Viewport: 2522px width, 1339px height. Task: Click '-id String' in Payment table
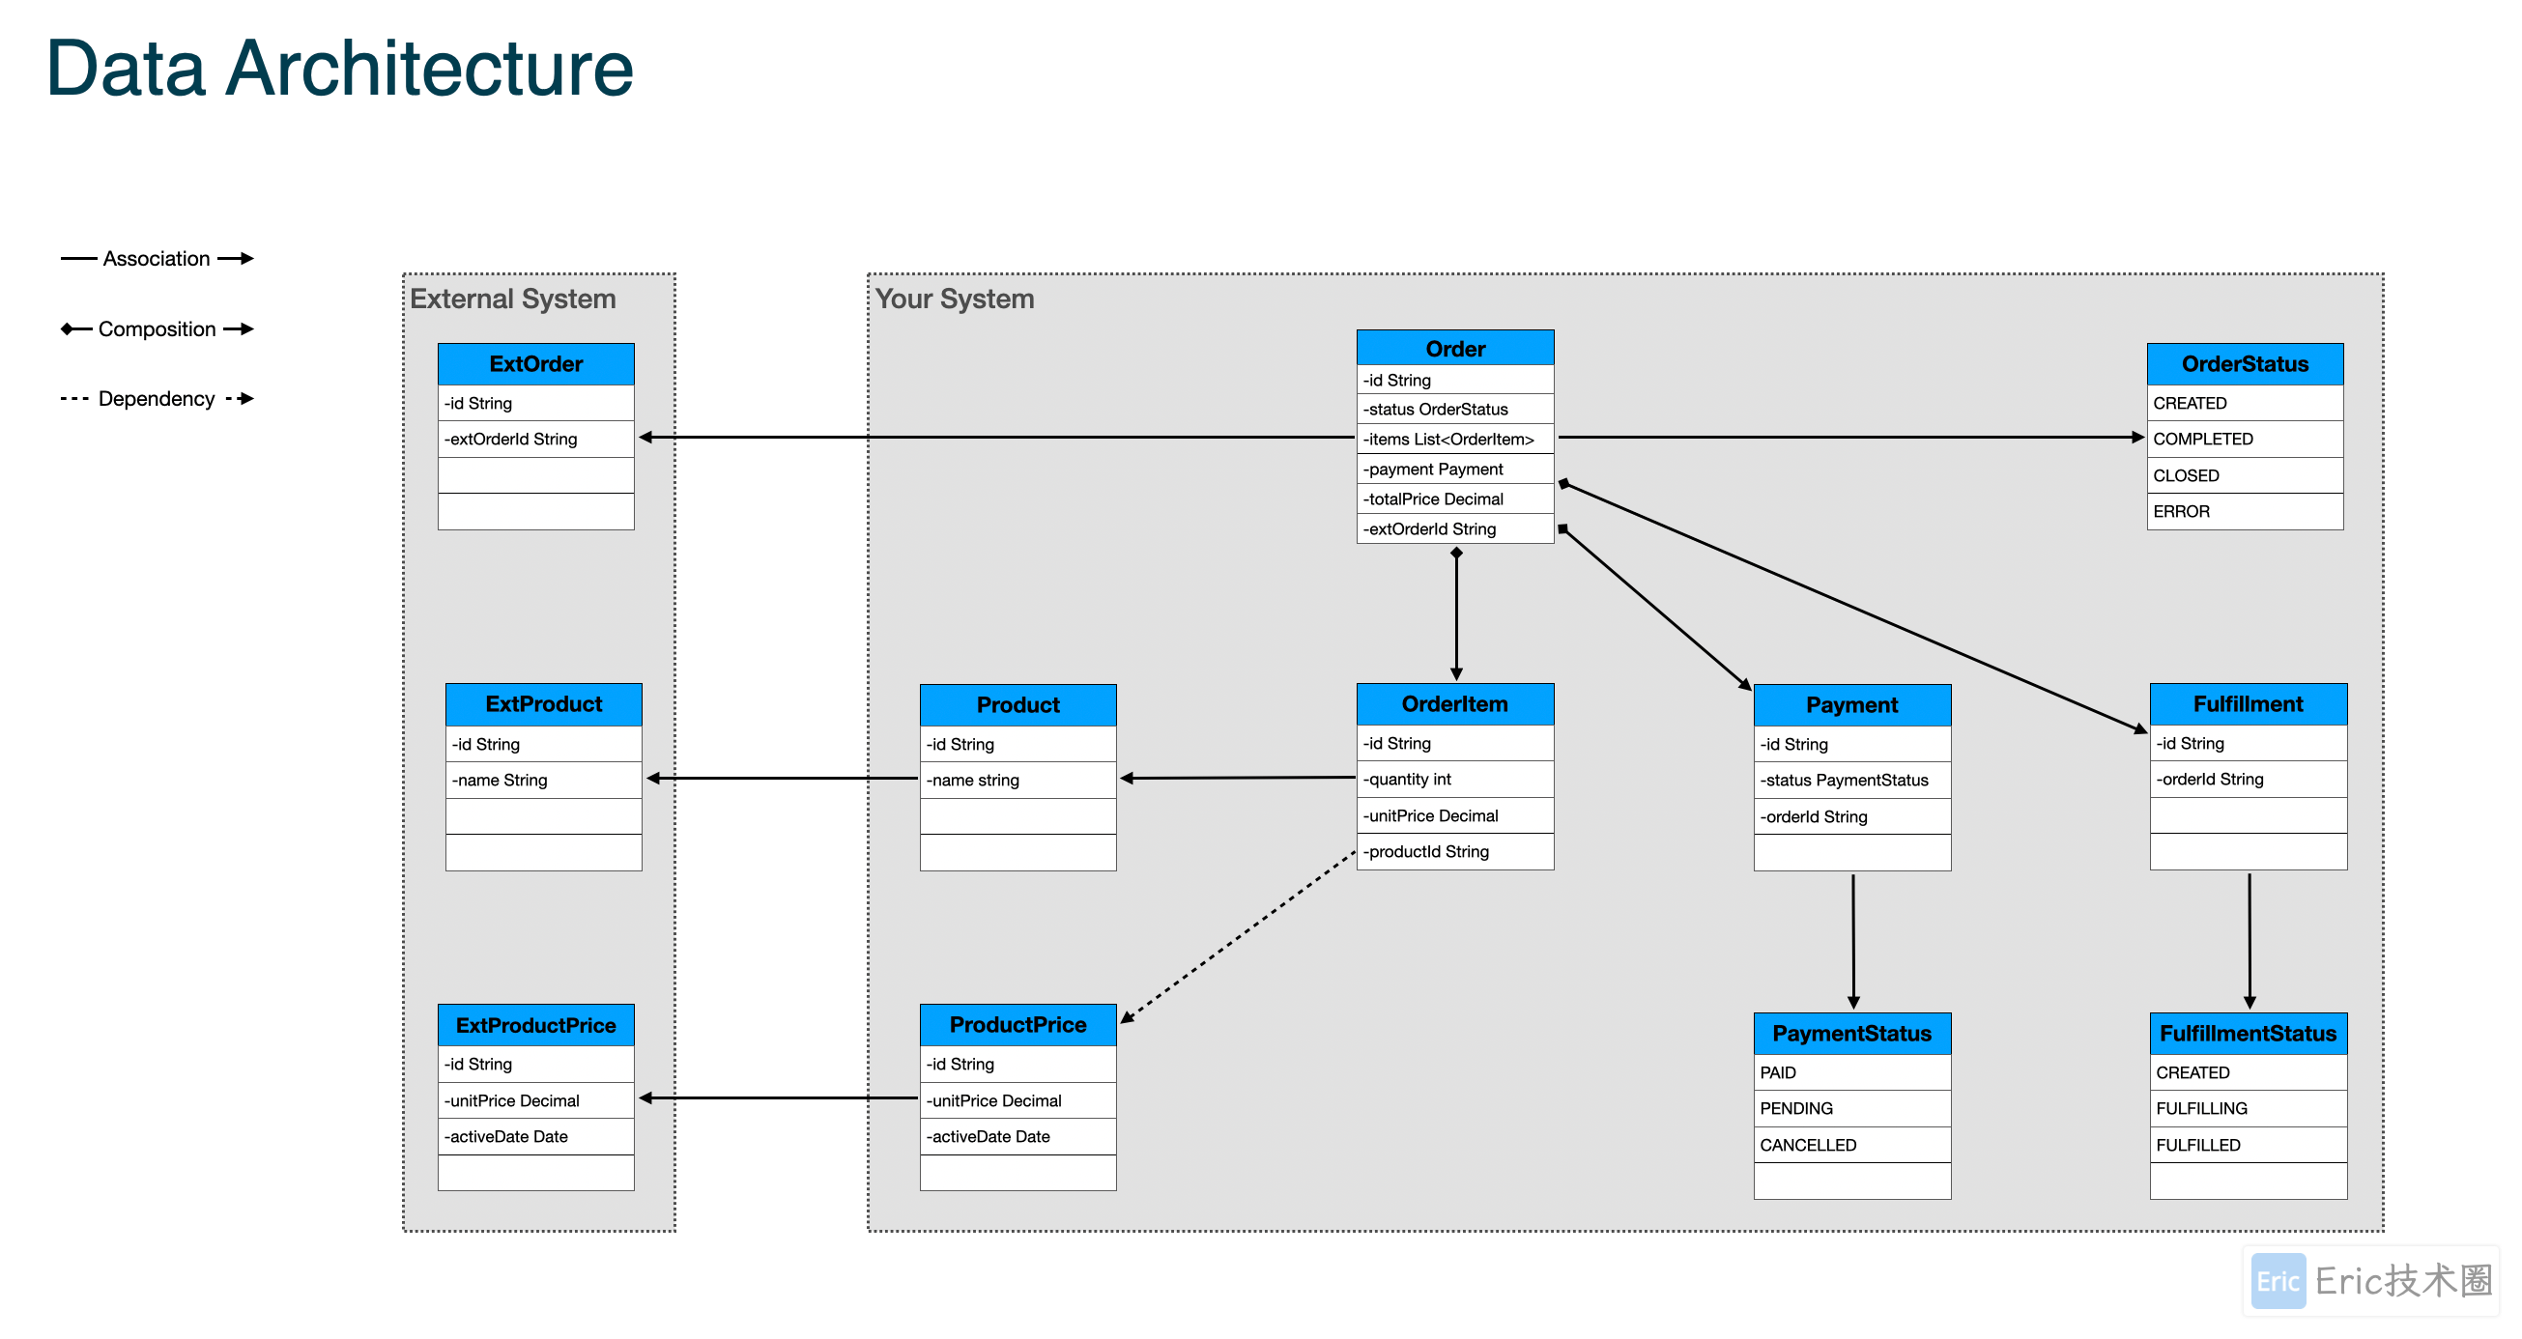pos(1852,744)
